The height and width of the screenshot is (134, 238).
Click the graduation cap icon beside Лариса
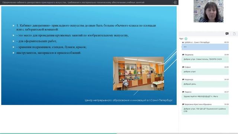pos(183,92)
